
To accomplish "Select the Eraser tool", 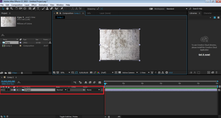I will click(51, 9).
